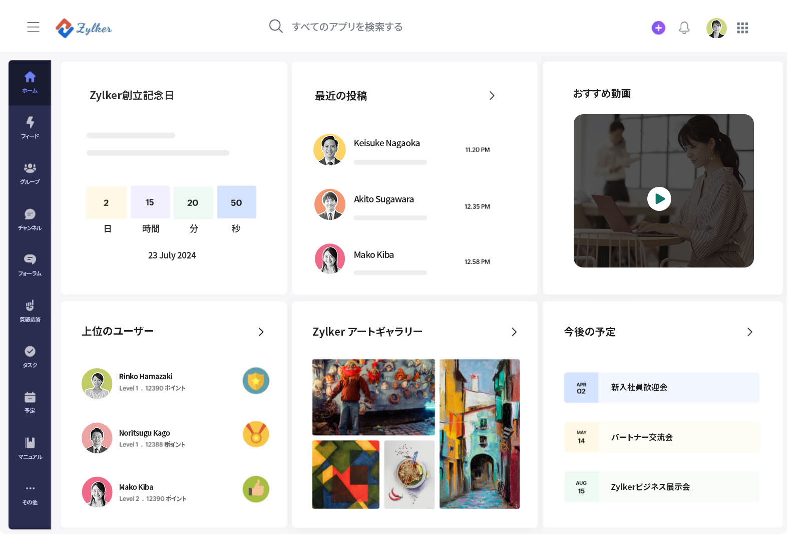795x543 pixels.
Task: Click Mako Kiba's thumbs-up badge
Action: 256,489
